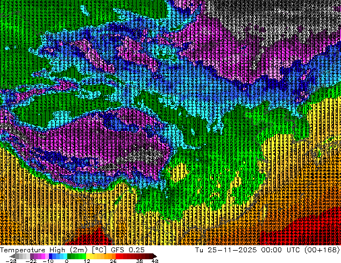Click the '-22' legend value
This screenshot has width=341, height=263.
tap(31, 261)
